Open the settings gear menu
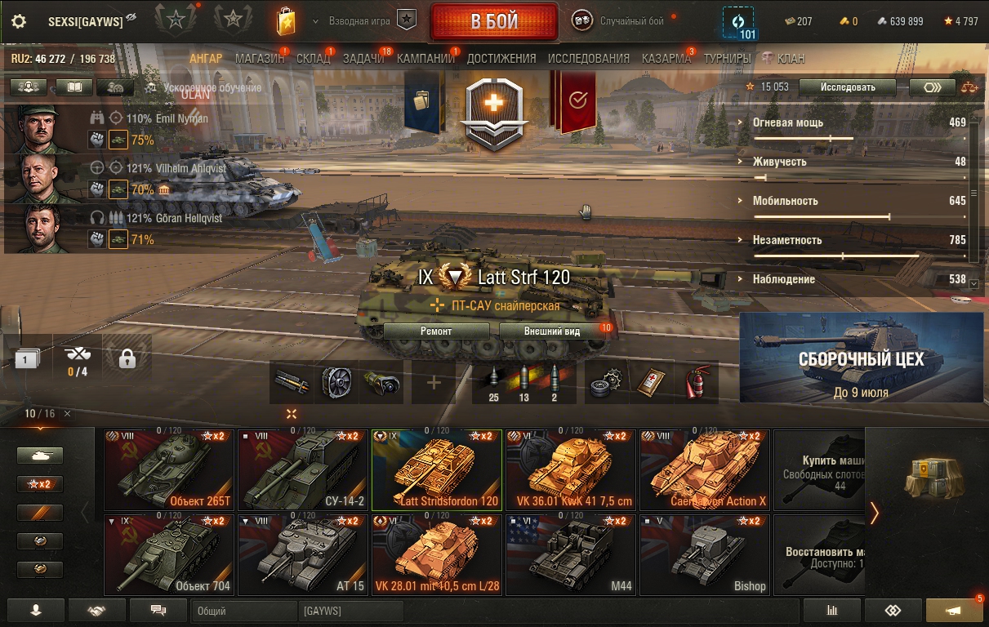989x627 pixels. [x=18, y=21]
